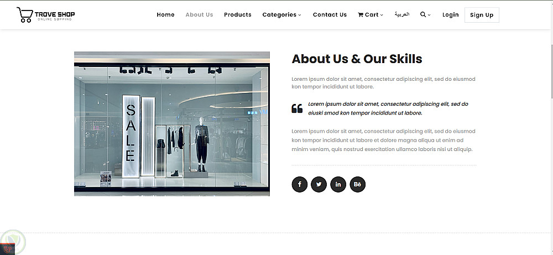The width and height of the screenshot is (553, 255).
Task: Open the search magnifier icon
Action: point(423,14)
